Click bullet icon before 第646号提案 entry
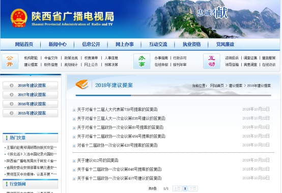This screenshot has width=282, height=193. pyautogui.click(x=74, y=170)
